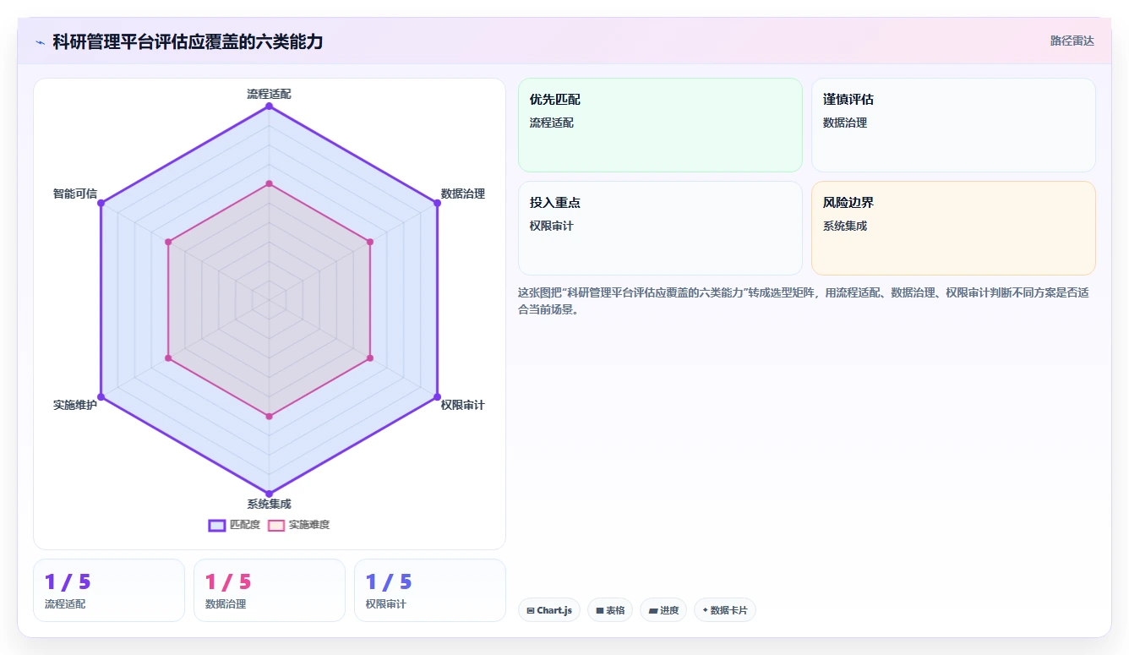This screenshot has height=655, width=1129.
Task: Click the purple 匹配度 point at 实施维护 axis
Action: click(x=101, y=397)
